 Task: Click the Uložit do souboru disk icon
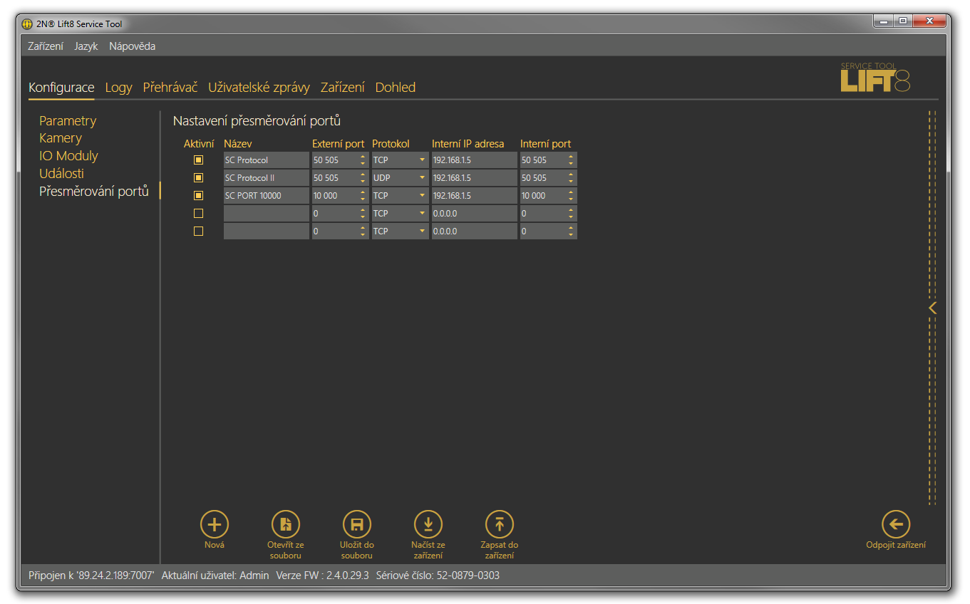356,524
